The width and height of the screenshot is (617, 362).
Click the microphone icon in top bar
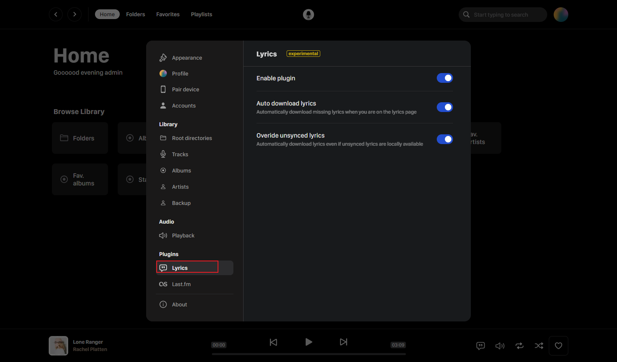[308, 15]
